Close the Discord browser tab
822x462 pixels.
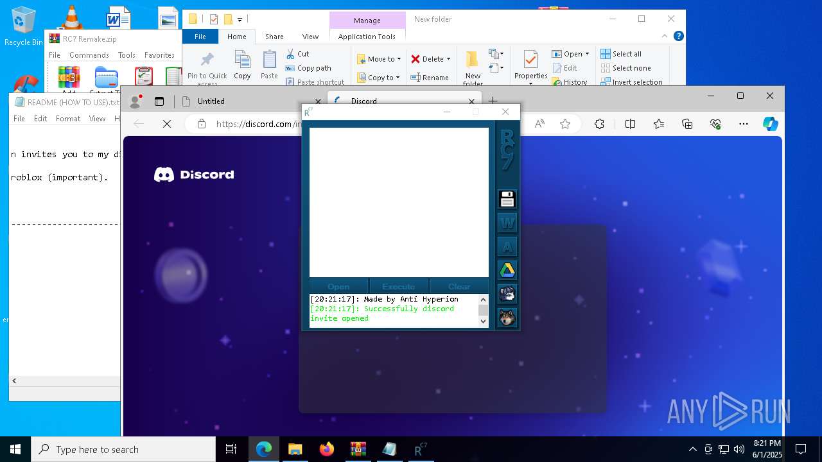coord(471,101)
